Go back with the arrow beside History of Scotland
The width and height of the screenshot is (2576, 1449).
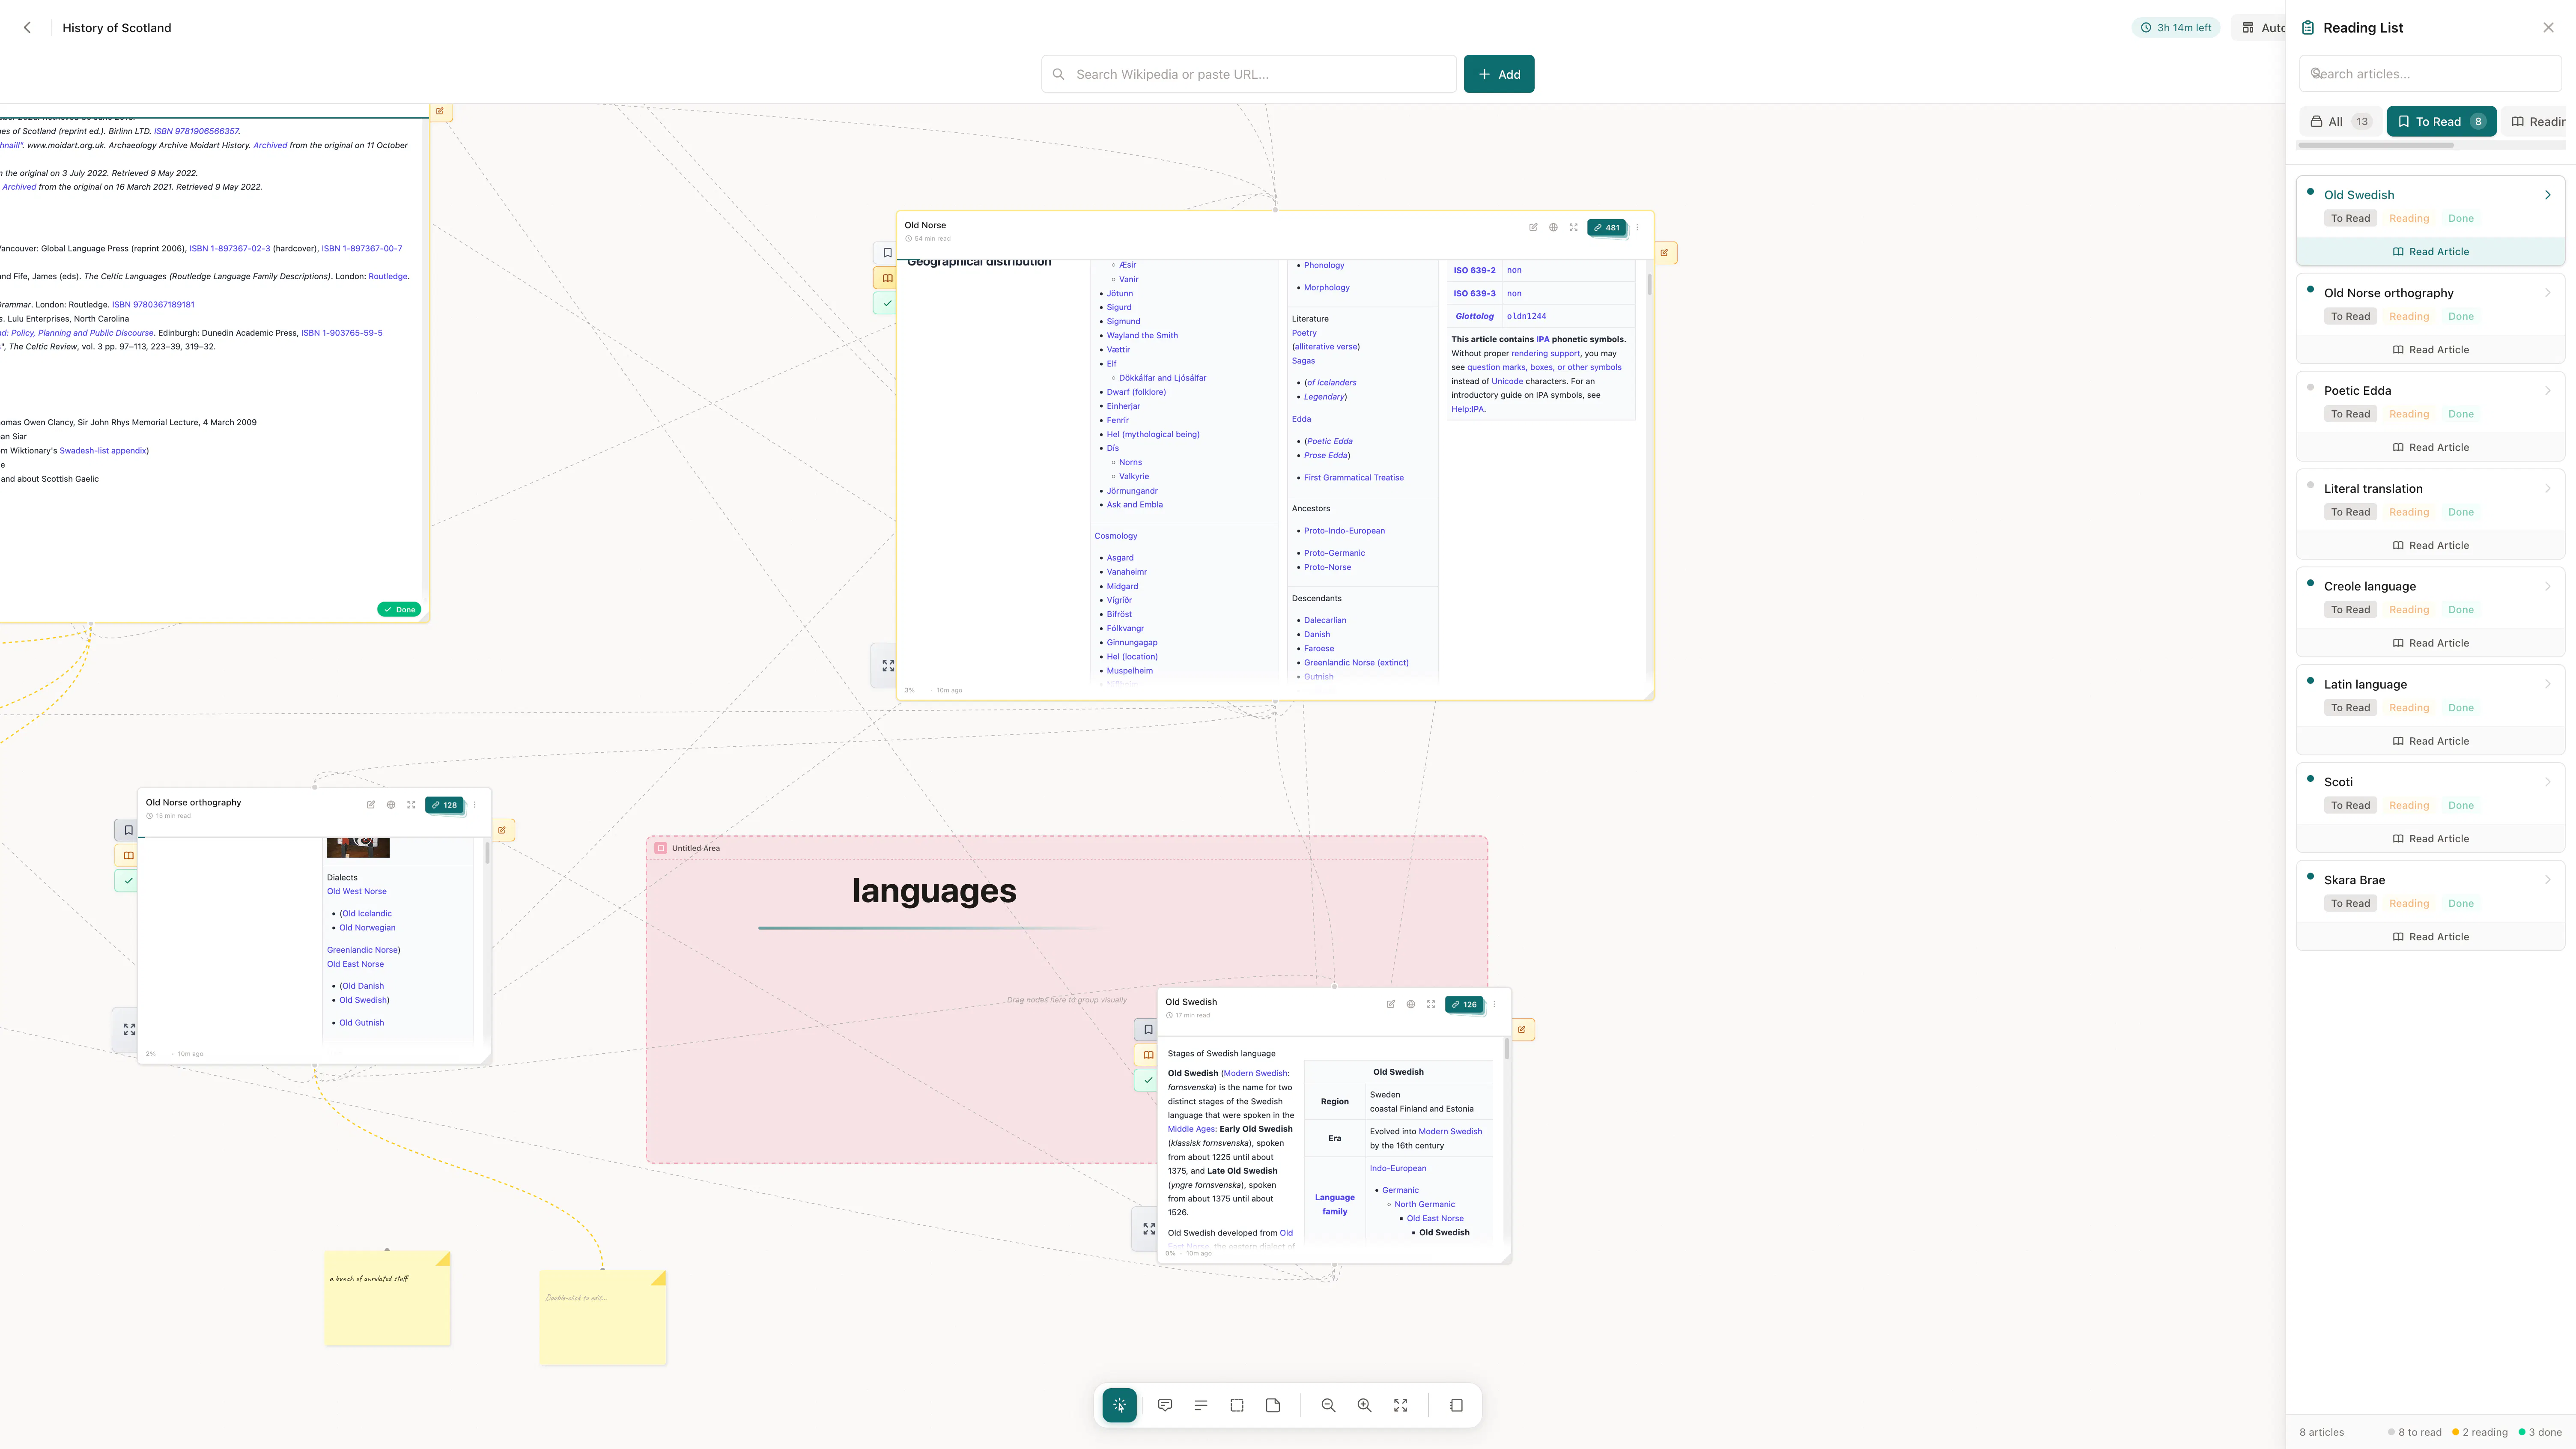27,28
